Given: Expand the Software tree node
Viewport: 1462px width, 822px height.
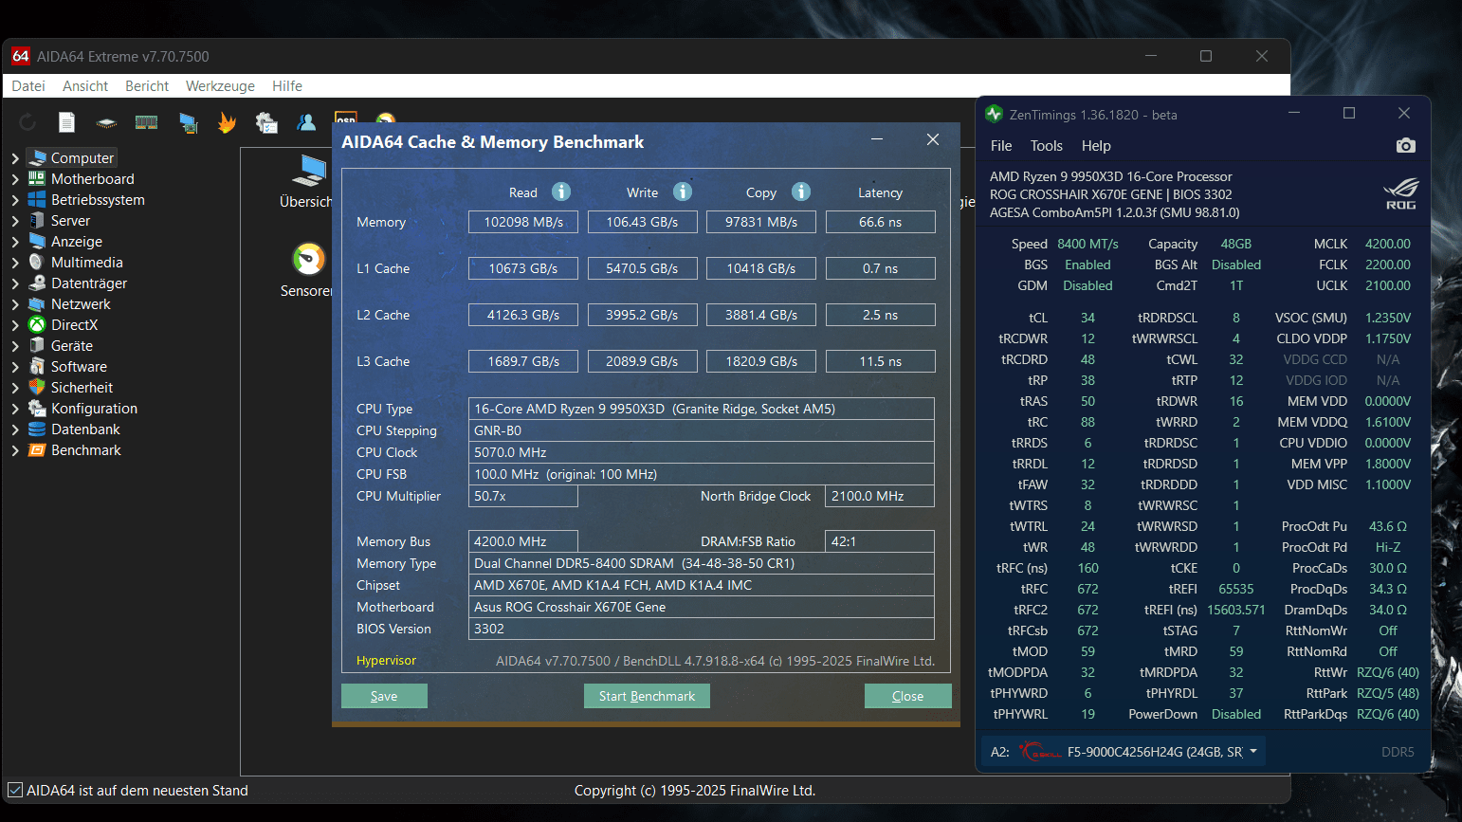Looking at the screenshot, I should click(x=15, y=367).
